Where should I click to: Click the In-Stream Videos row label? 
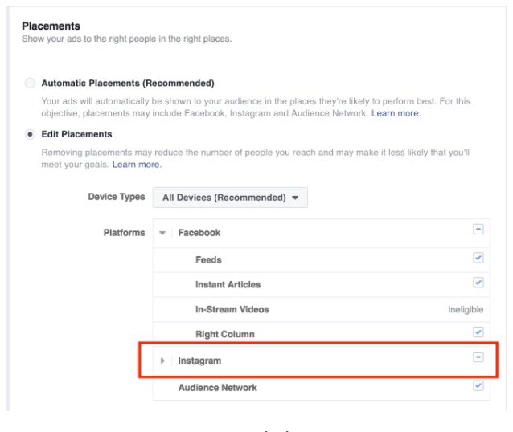tap(232, 309)
